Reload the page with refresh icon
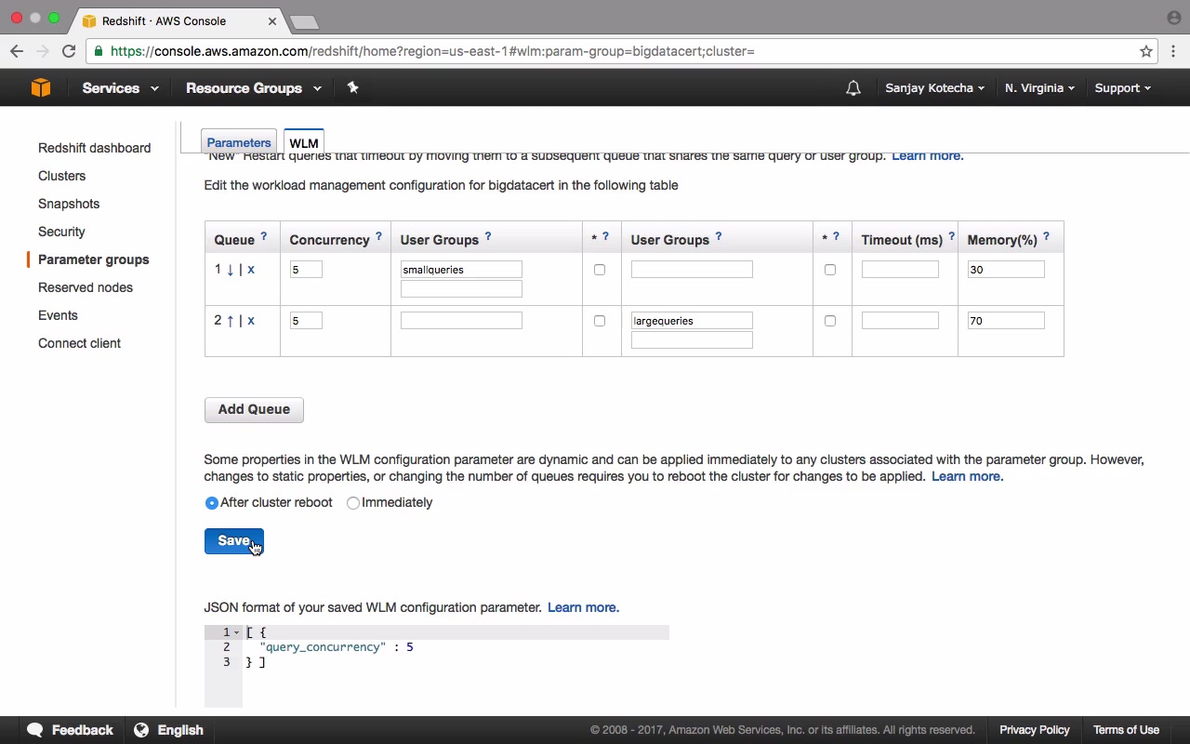Image resolution: width=1190 pixels, height=744 pixels. [x=69, y=51]
